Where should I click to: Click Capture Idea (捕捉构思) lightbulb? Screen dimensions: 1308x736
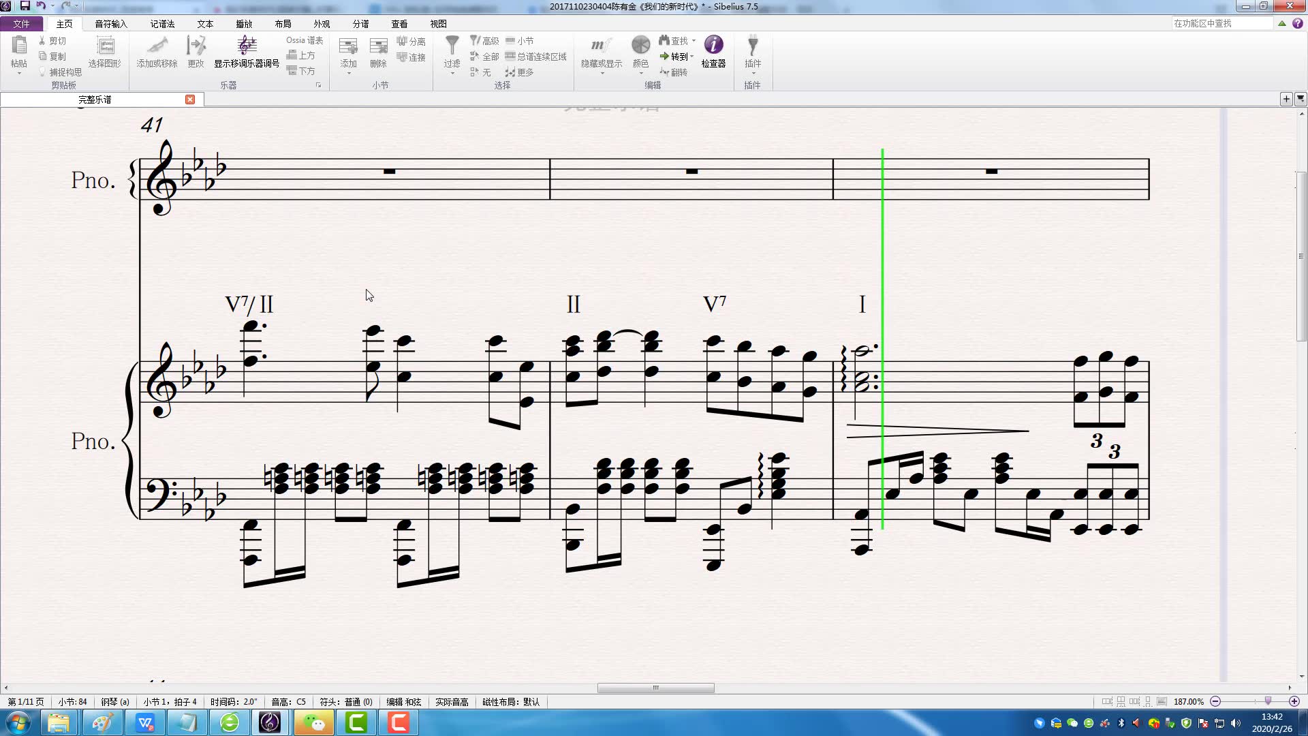(60, 72)
